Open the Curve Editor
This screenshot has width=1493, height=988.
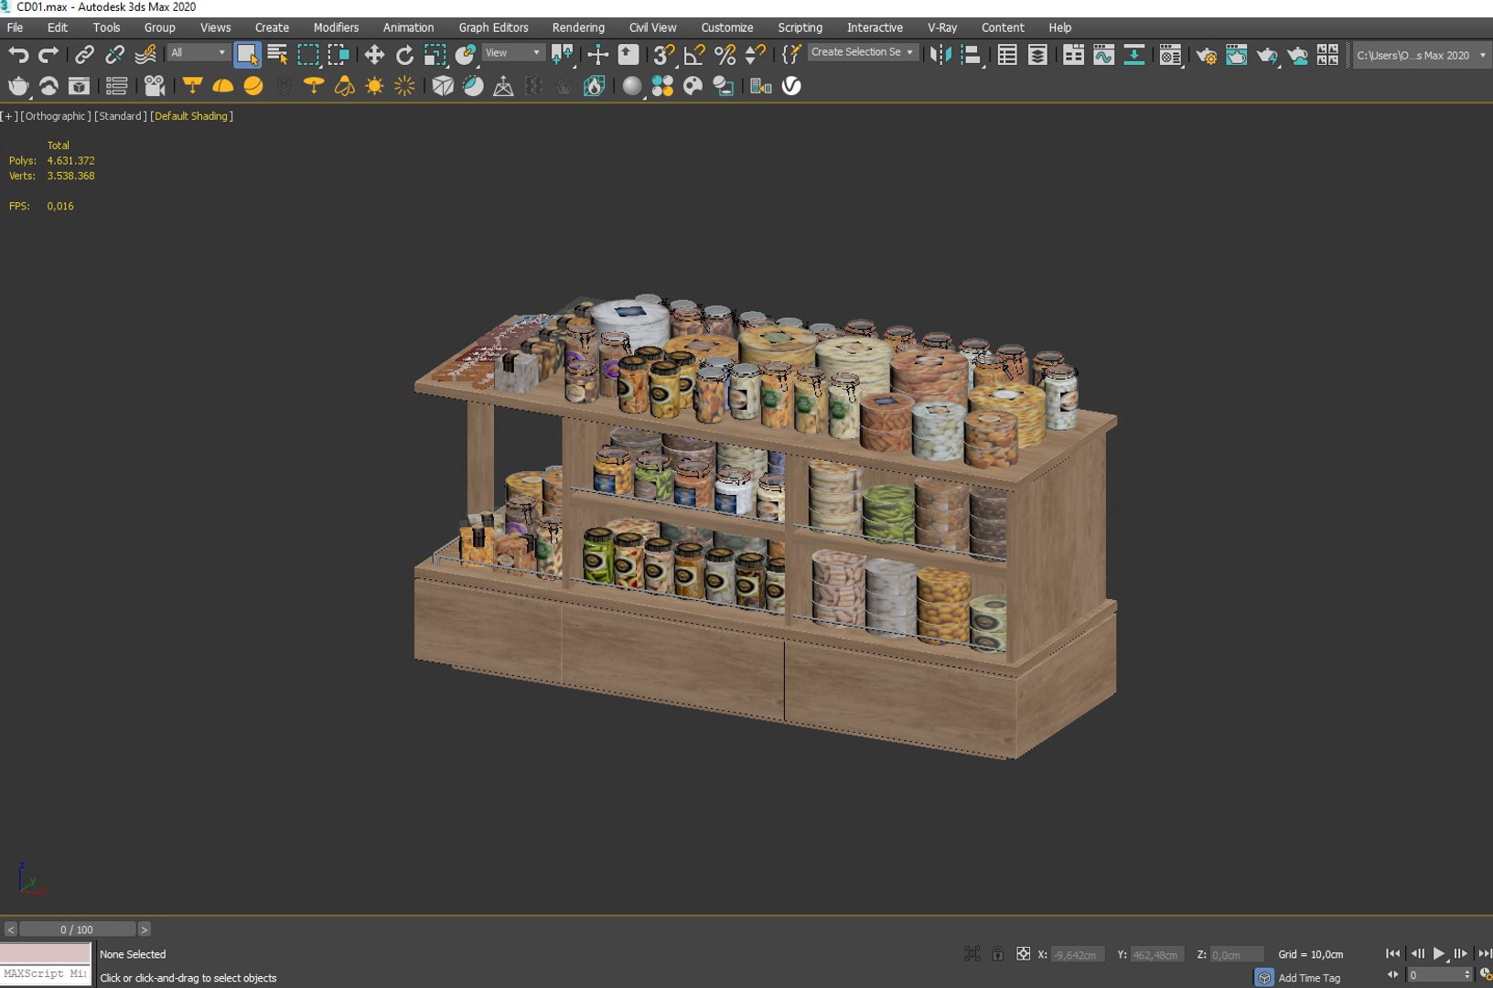[1103, 55]
